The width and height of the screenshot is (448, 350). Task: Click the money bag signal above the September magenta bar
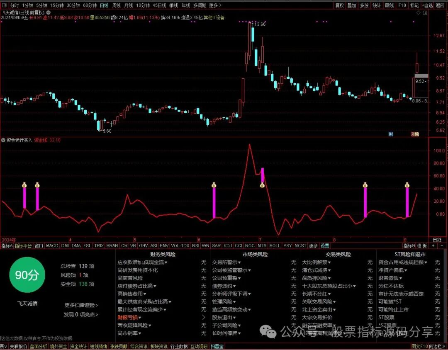407,185
